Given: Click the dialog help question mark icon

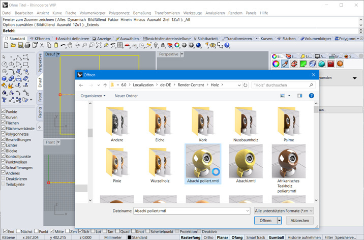Looking at the screenshot, I should [x=312, y=96].
